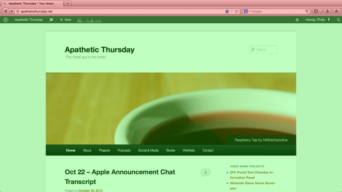Click the Raspberry Tea header image
The width and height of the screenshot is (342, 192).
click(171, 109)
